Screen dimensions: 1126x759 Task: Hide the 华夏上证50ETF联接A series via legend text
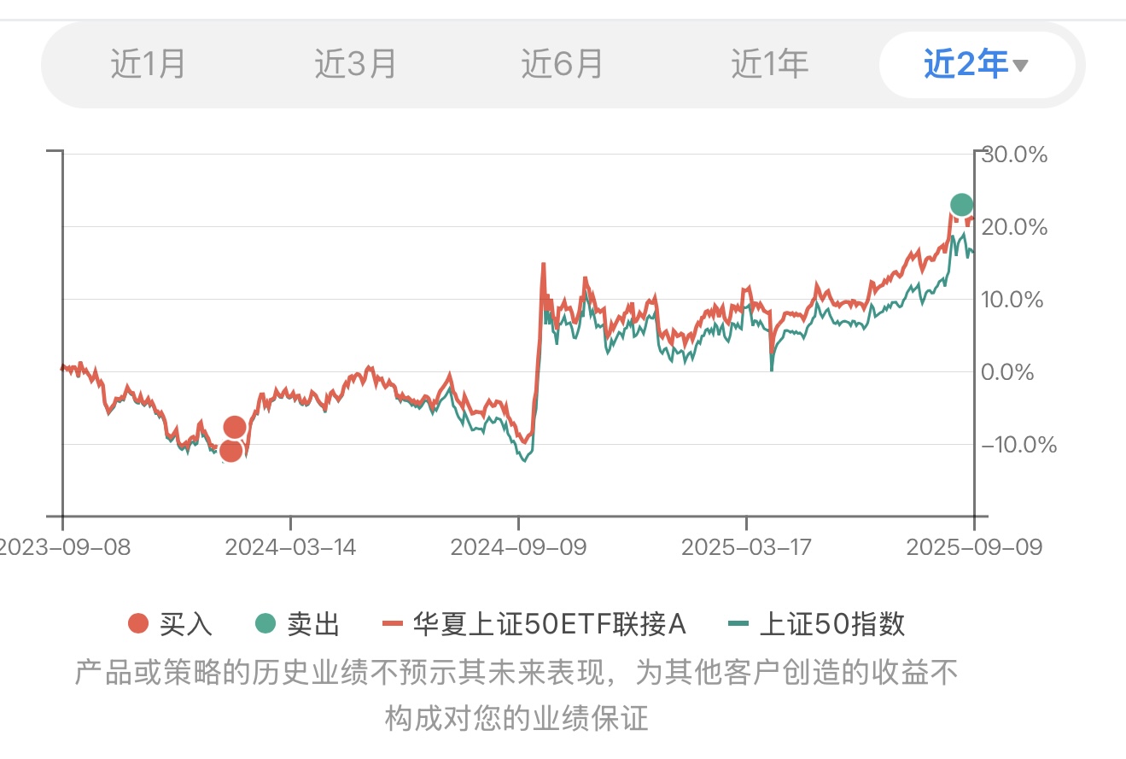(x=550, y=624)
